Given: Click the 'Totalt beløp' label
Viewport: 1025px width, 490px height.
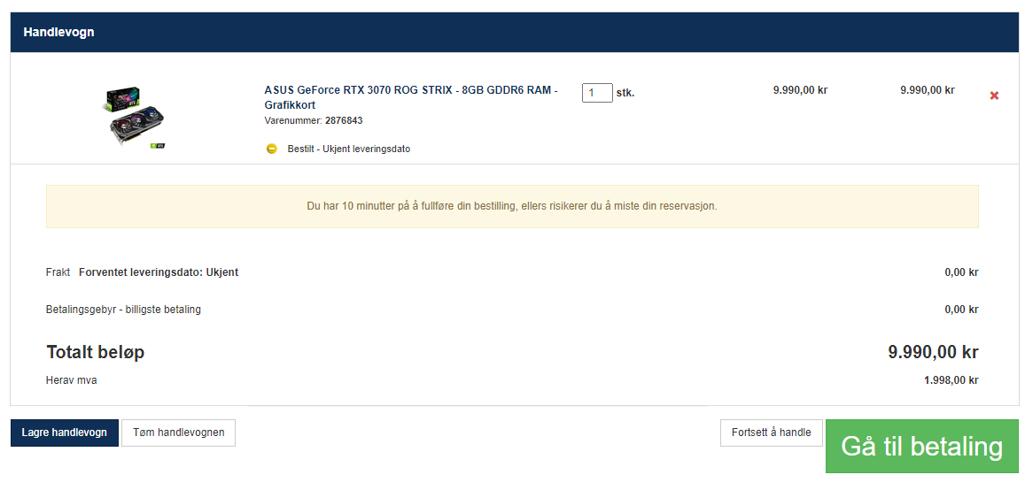Looking at the screenshot, I should coord(96,352).
